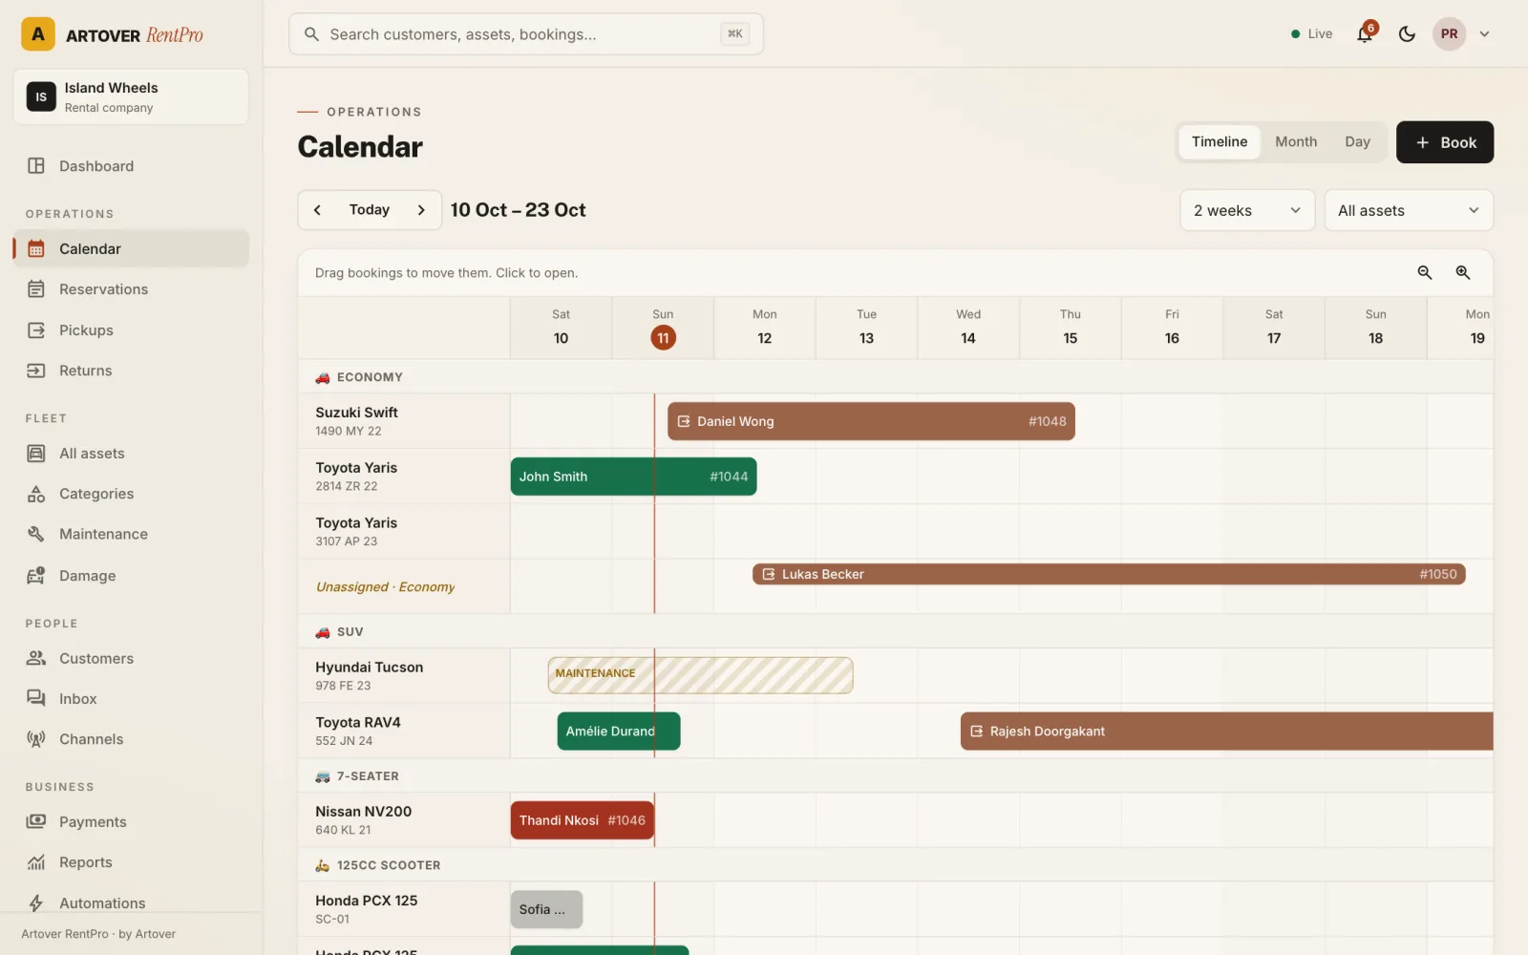
Task: Open Thandi Nkosi booking #1046
Action: pos(583,820)
